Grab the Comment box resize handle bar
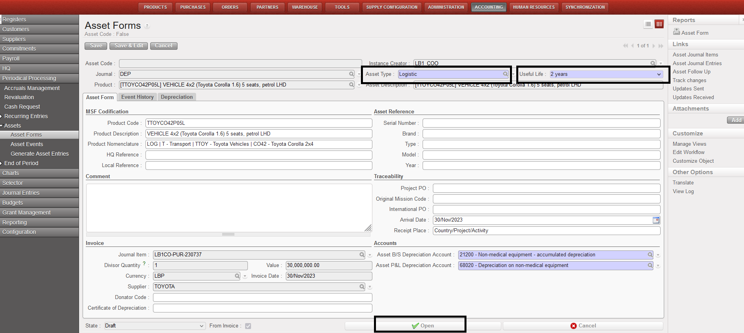Viewport: 744px width, 333px height. (x=228, y=234)
